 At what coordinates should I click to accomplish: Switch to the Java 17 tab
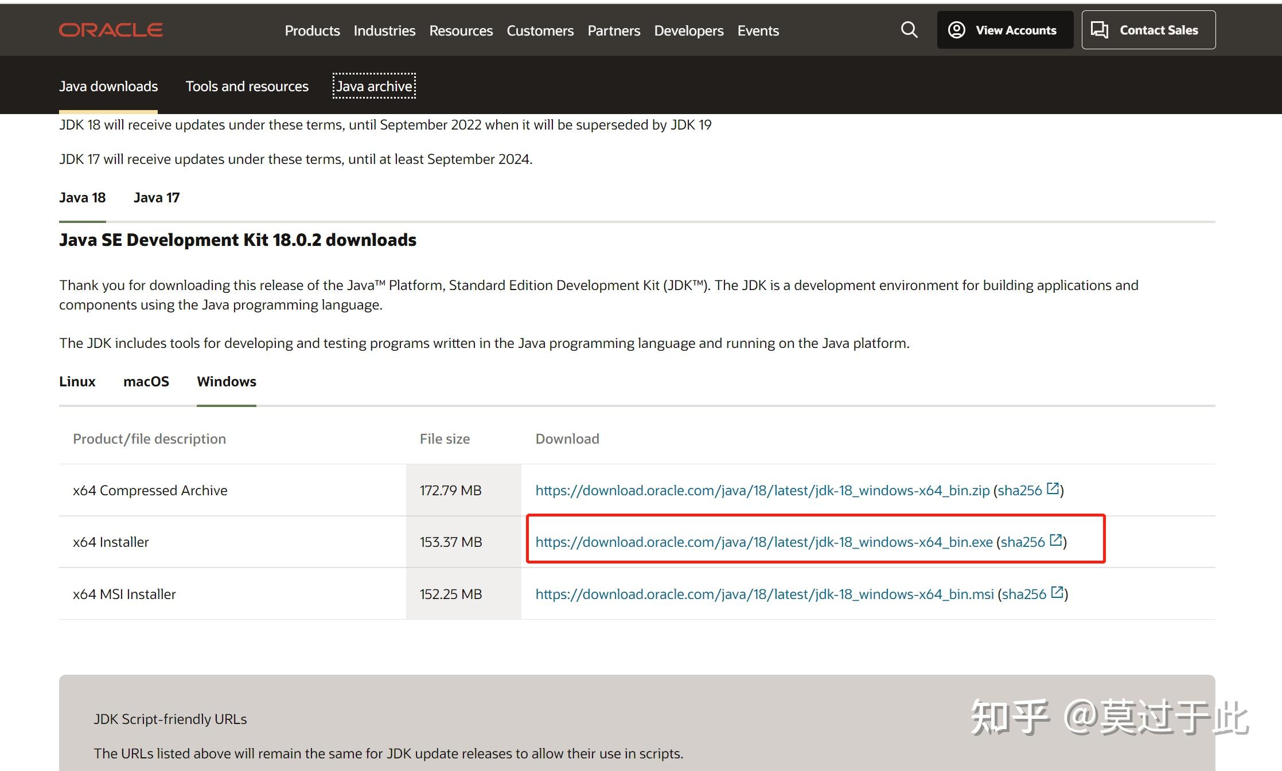157,198
